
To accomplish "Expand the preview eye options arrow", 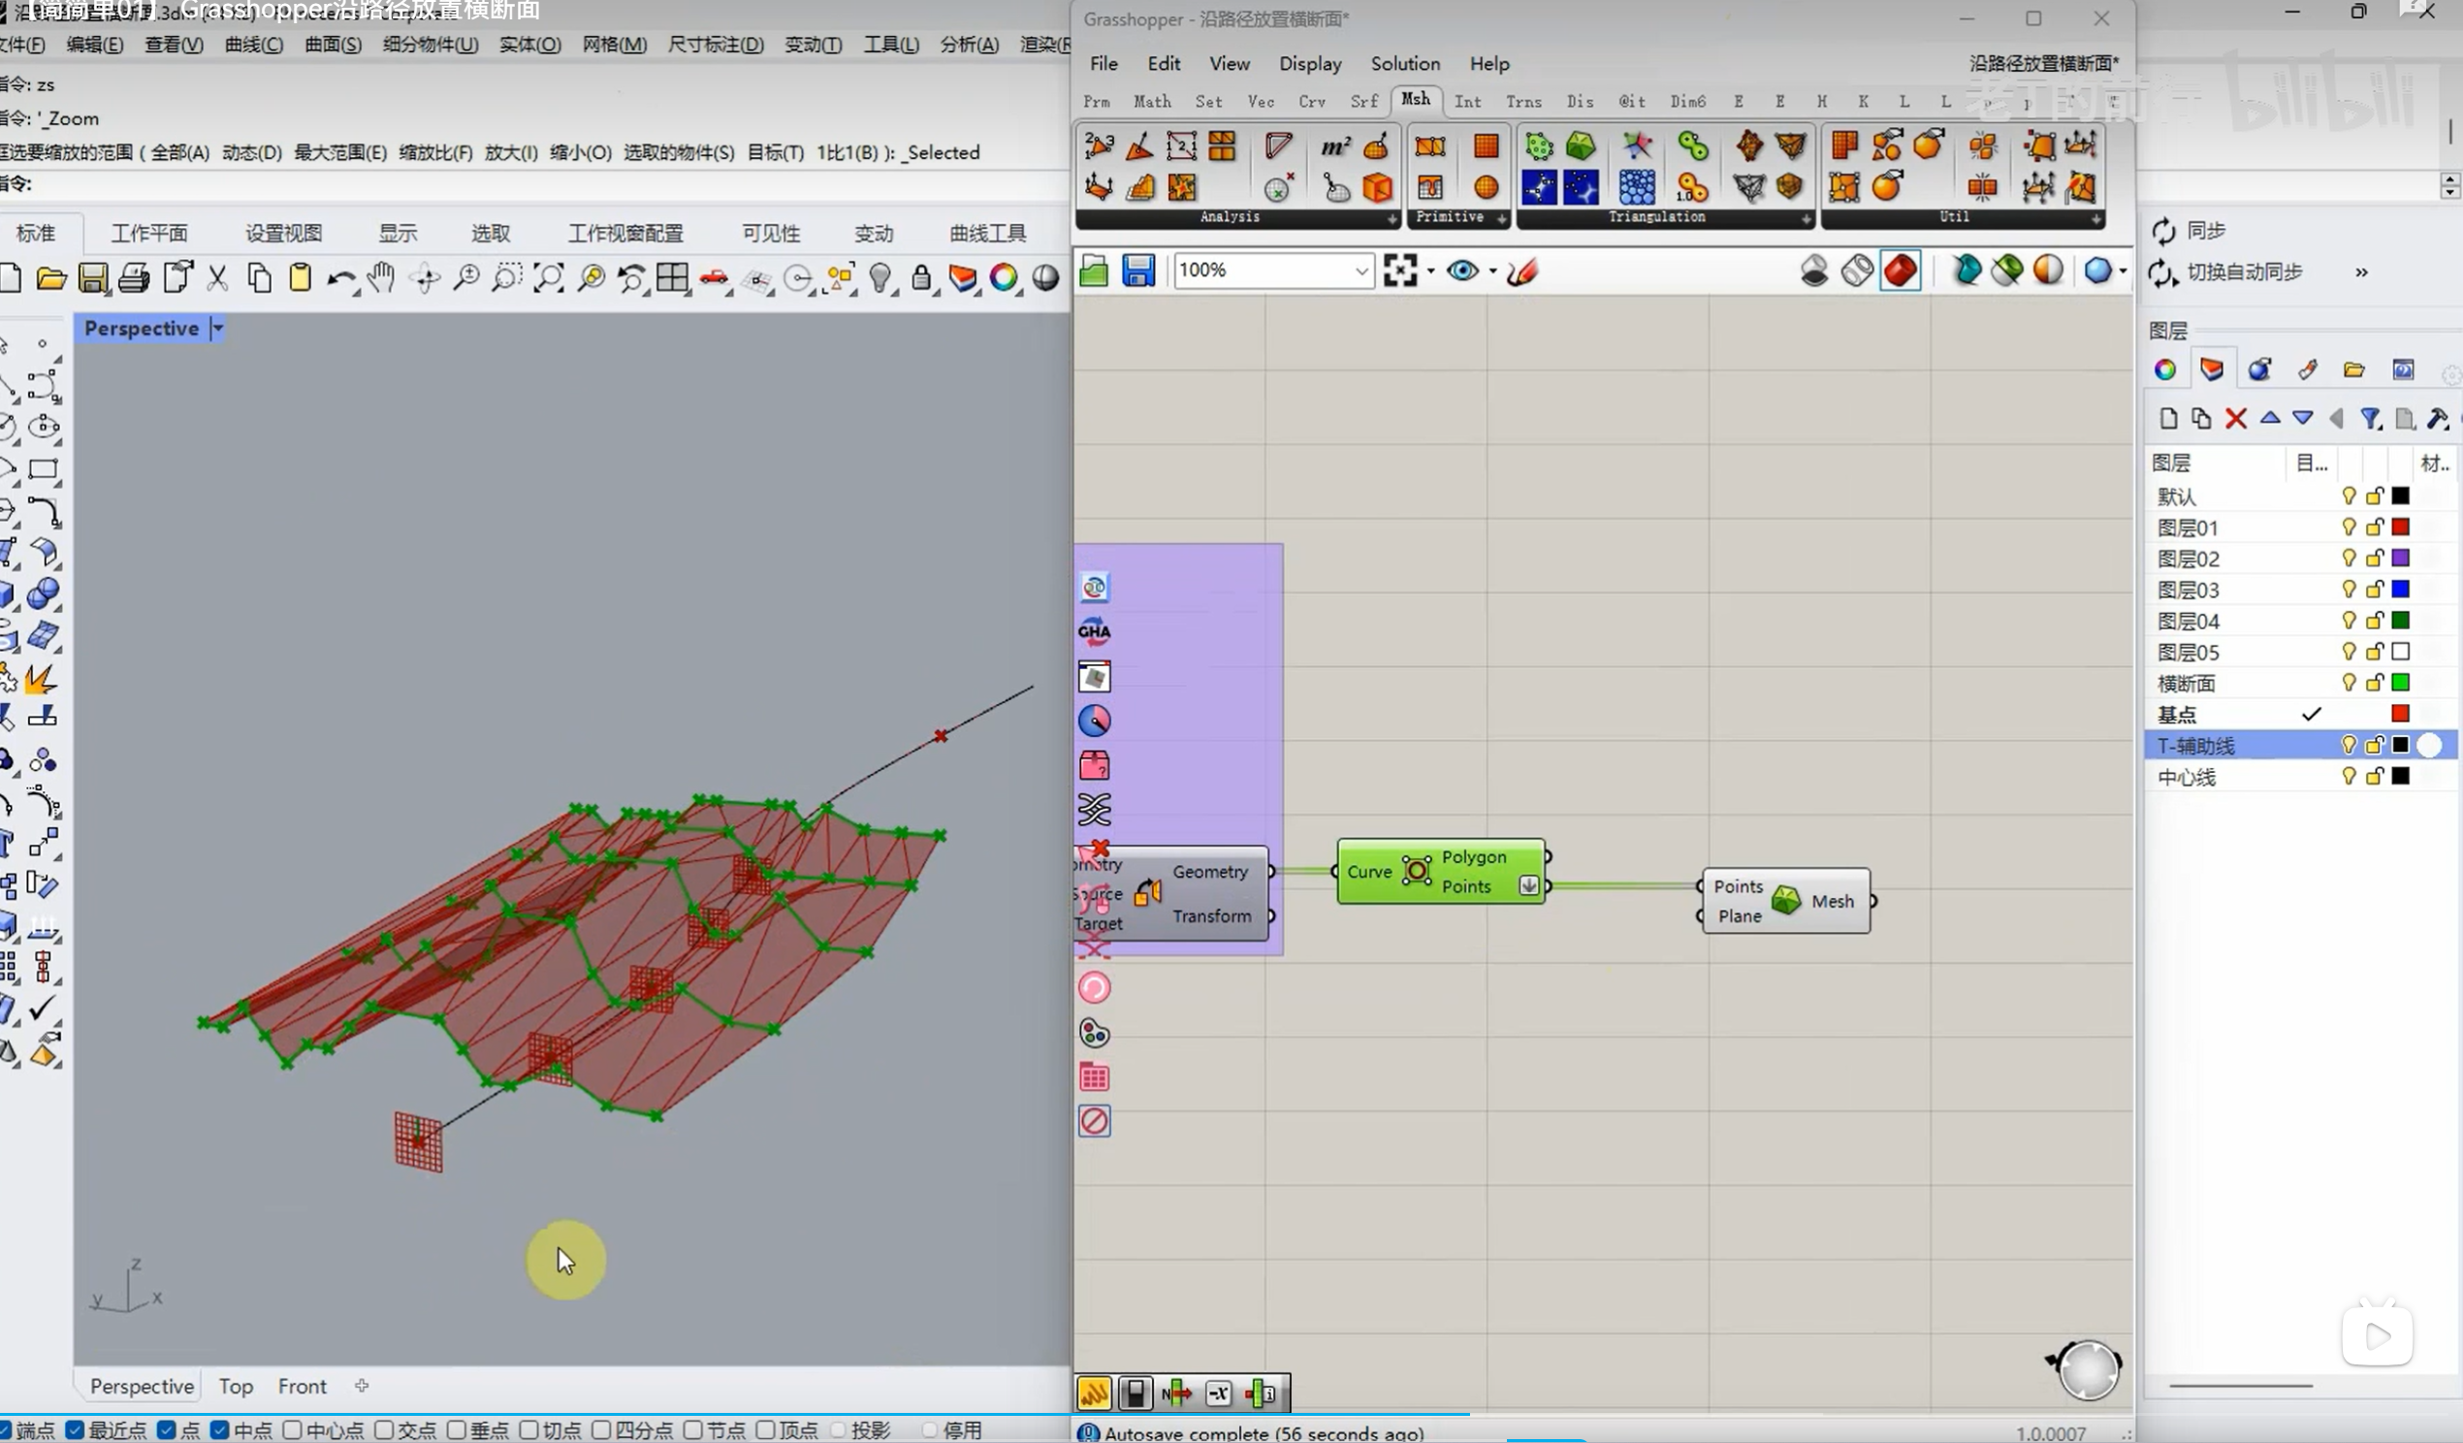I will point(1492,271).
